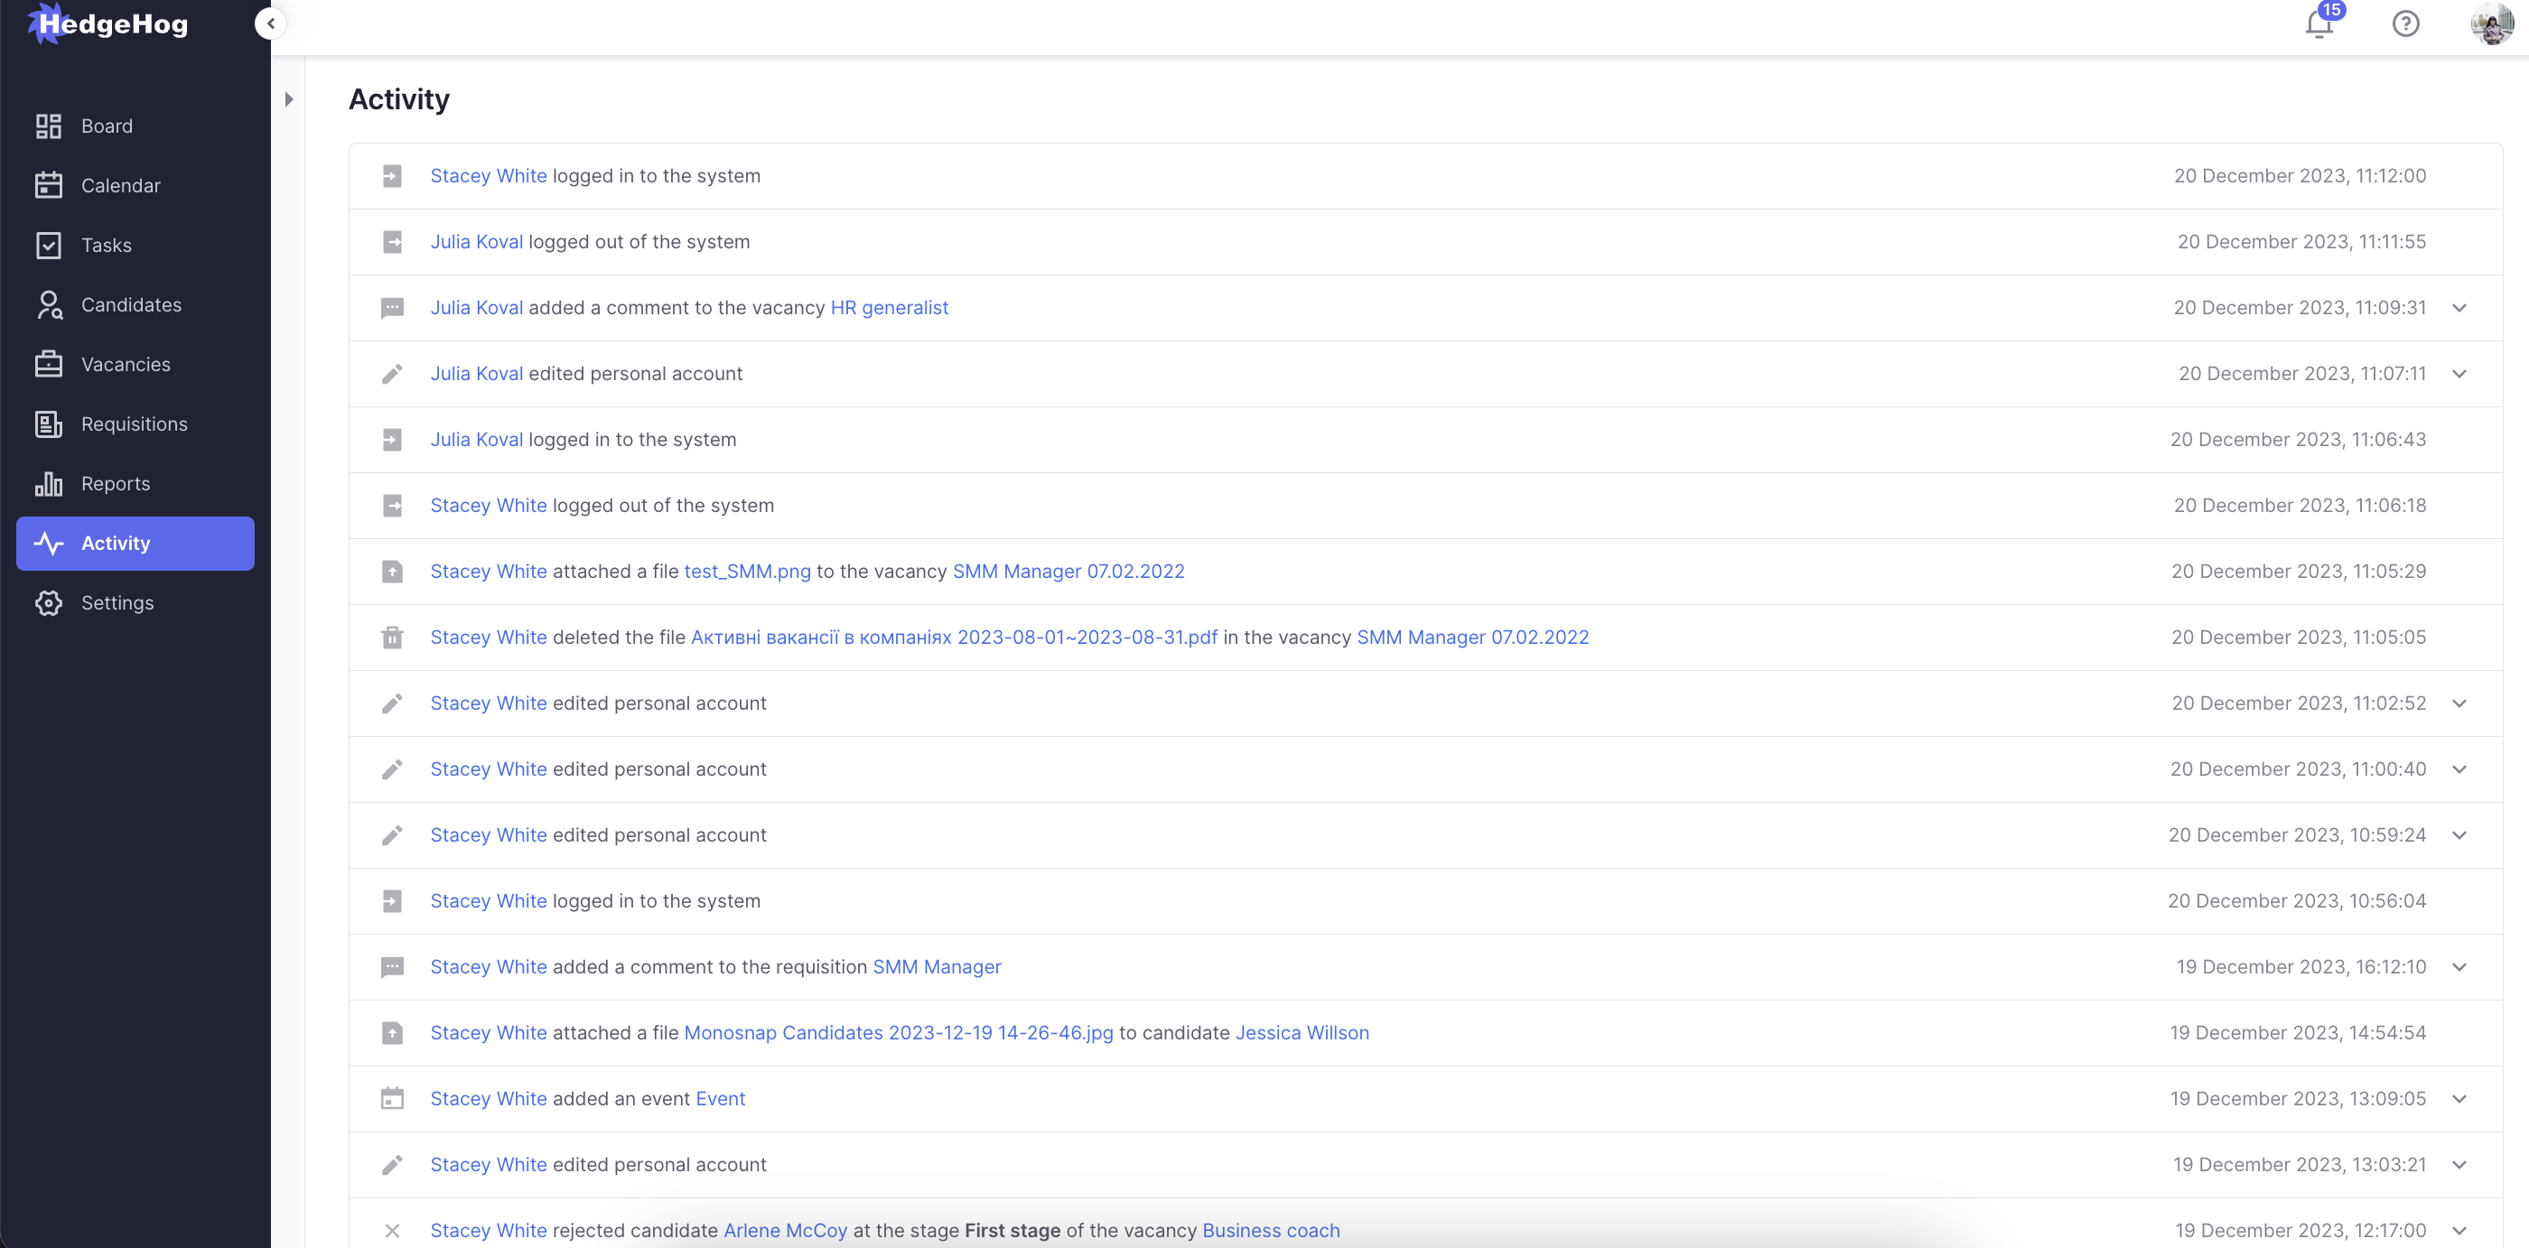The height and width of the screenshot is (1248, 2529).
Task: Expand the requisition SMM Manager comment row
Action: (2459, 967)
